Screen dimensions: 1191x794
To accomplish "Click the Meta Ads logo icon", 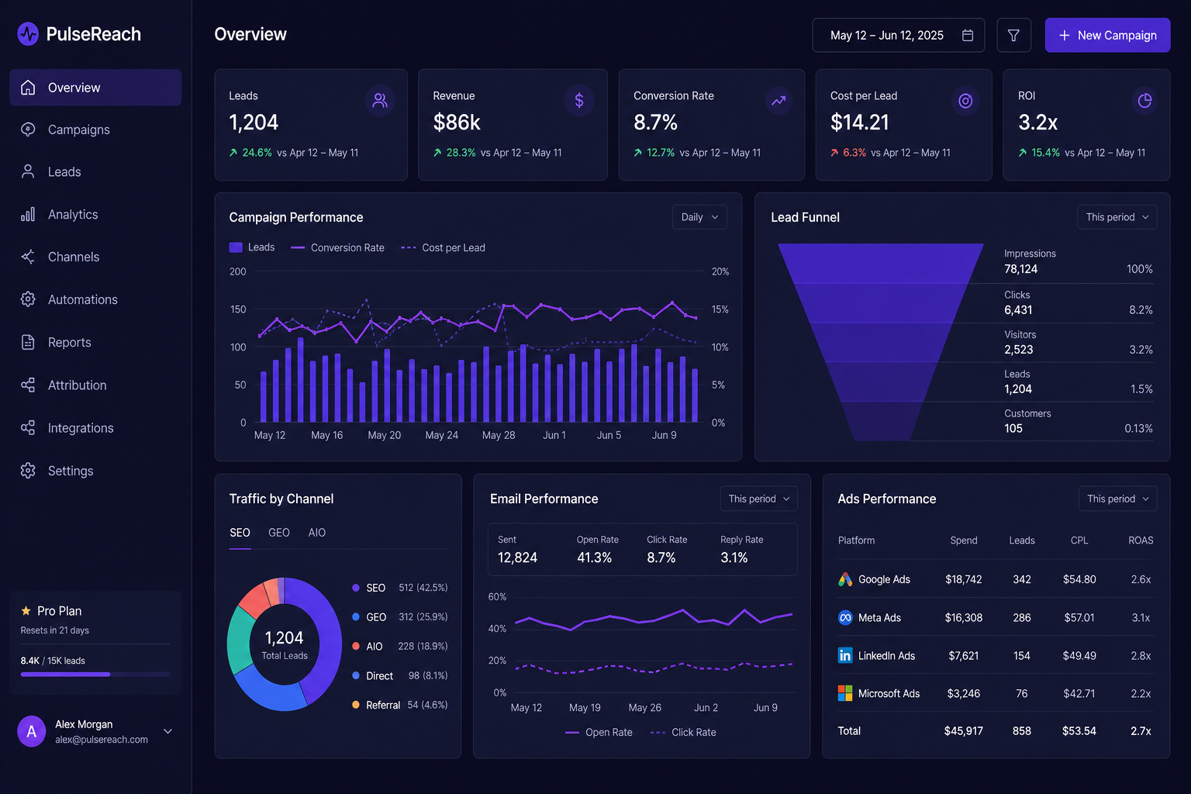I will [x=845, y=617].
